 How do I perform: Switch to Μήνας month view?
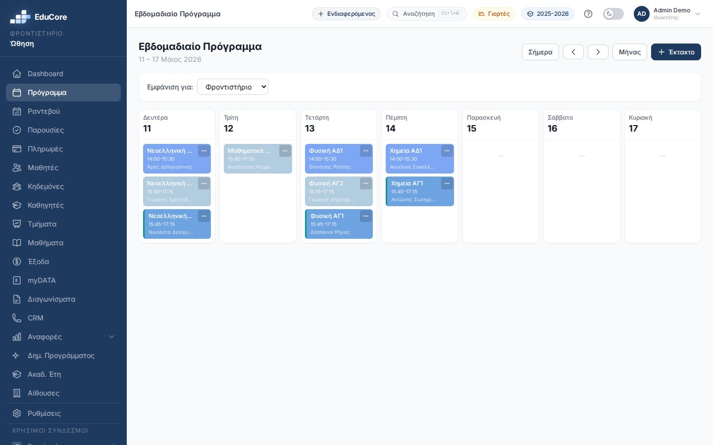(x=630, y=52)
